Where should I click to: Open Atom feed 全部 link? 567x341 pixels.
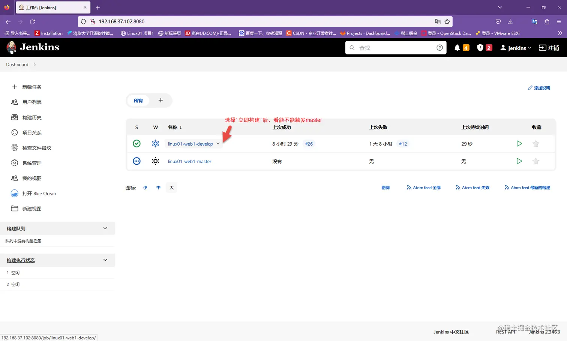click(424, 188)
